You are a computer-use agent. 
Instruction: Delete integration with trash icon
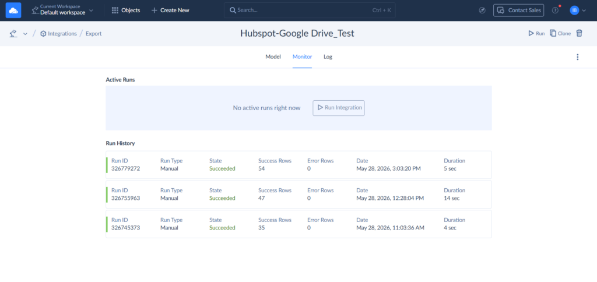tap(579, 33)
